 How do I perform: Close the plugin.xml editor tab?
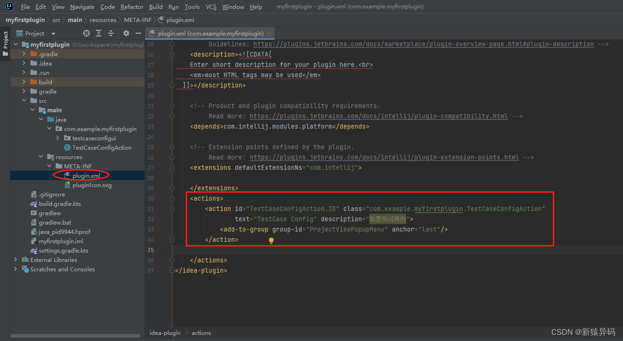tap(269, 34)
